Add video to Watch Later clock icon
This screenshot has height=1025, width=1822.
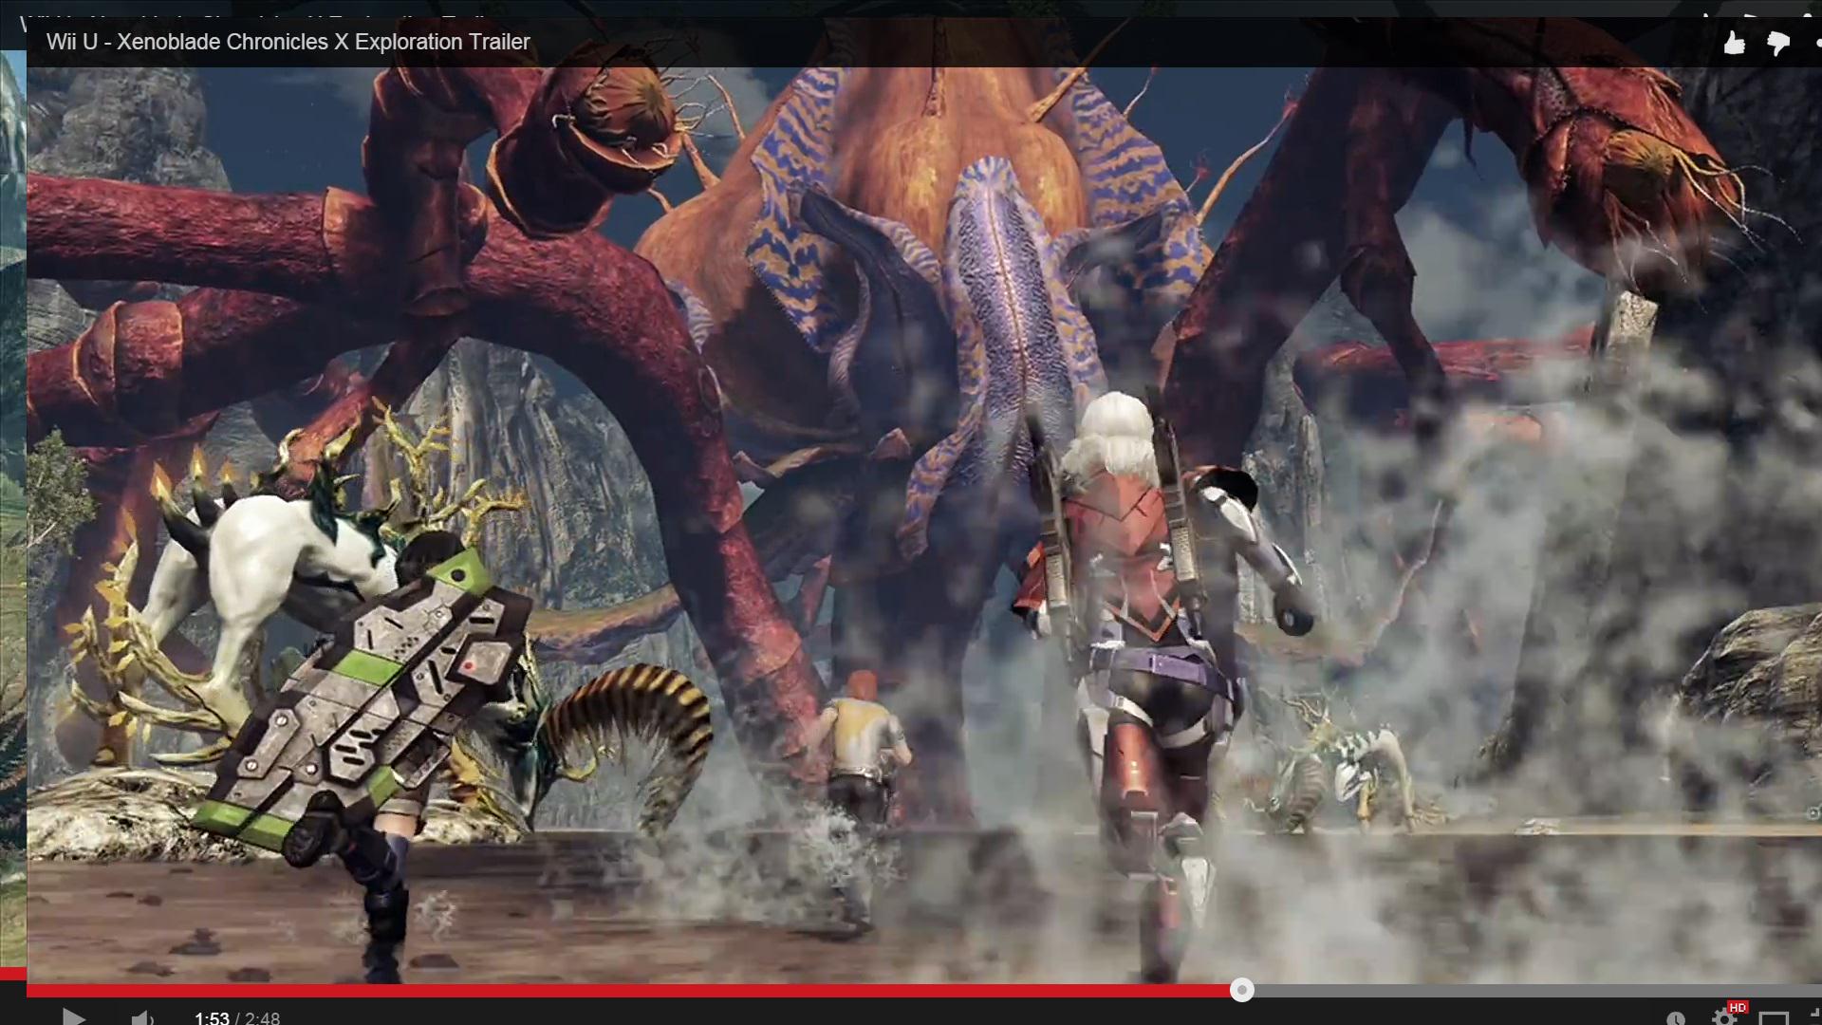click(1676, 1018)
